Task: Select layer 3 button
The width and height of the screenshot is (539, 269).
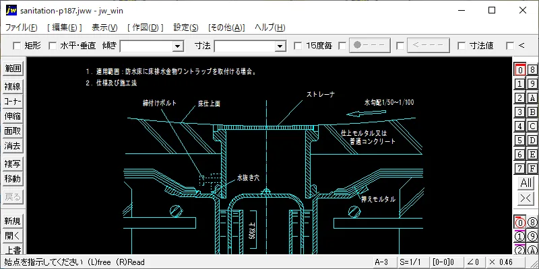Action: point(519,112)
